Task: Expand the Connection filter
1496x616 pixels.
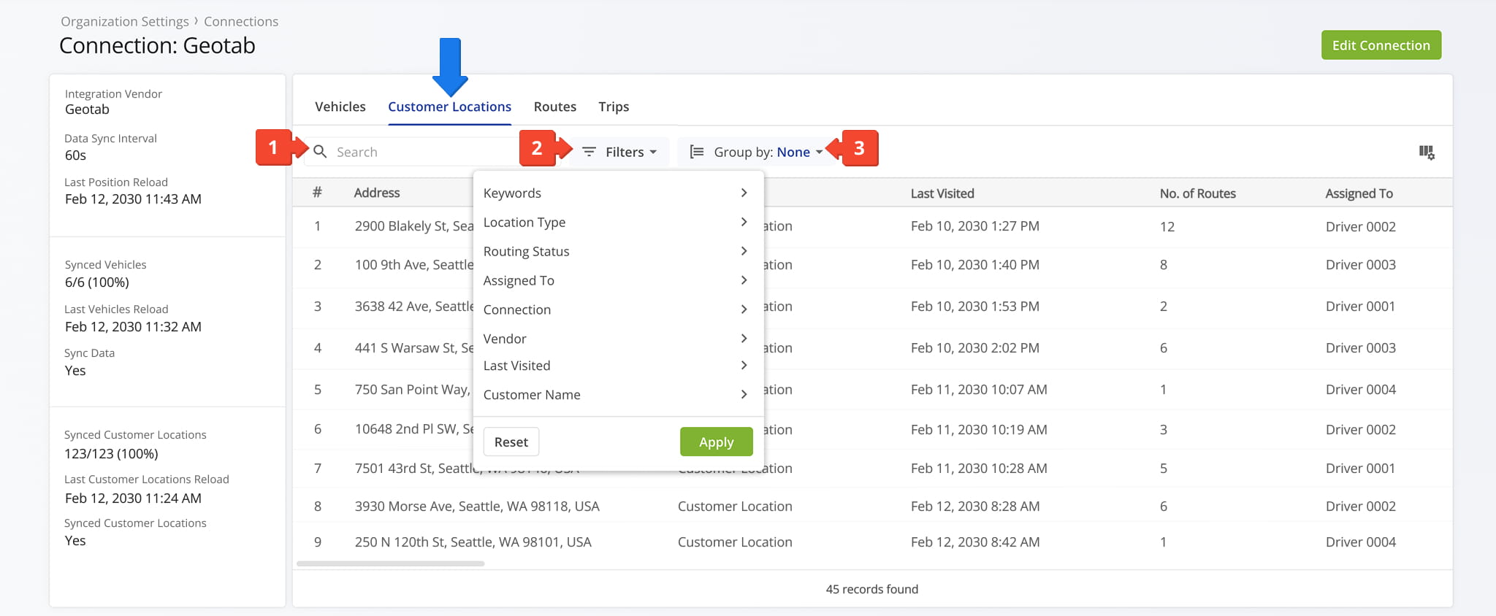Action: click(x=617, y=309)
